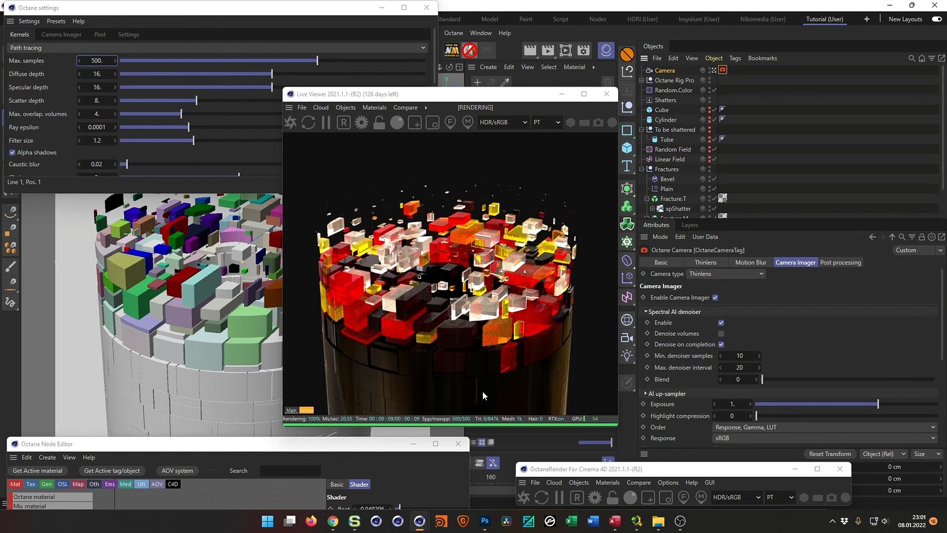
Task: Toggle the Denoise volumes checkbox
Action: pos(721,333)
